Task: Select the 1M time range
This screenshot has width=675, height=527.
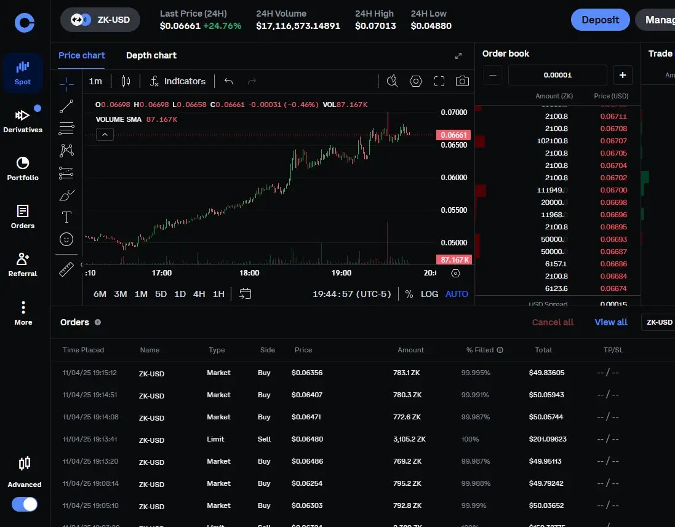Action: [141, 294]
